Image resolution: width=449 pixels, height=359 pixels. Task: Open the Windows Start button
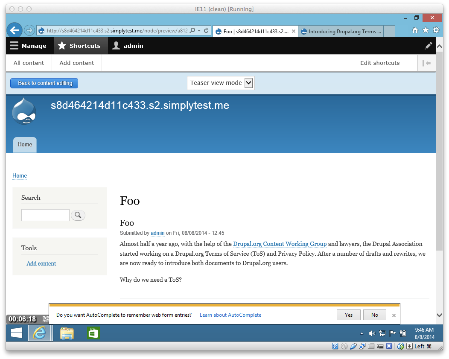[x=17, y=333]
